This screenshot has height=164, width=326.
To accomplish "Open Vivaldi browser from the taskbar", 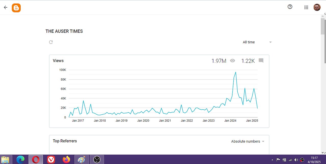I will click(x=51, y=160).
